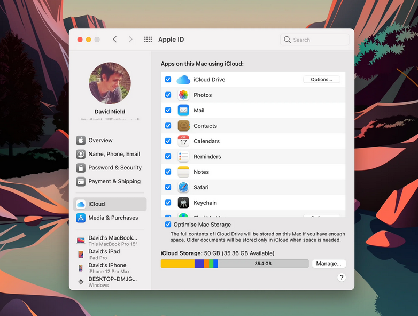Click the sidebar iCloud cloud icon
The image size is (418, 316).
point(81,204)
